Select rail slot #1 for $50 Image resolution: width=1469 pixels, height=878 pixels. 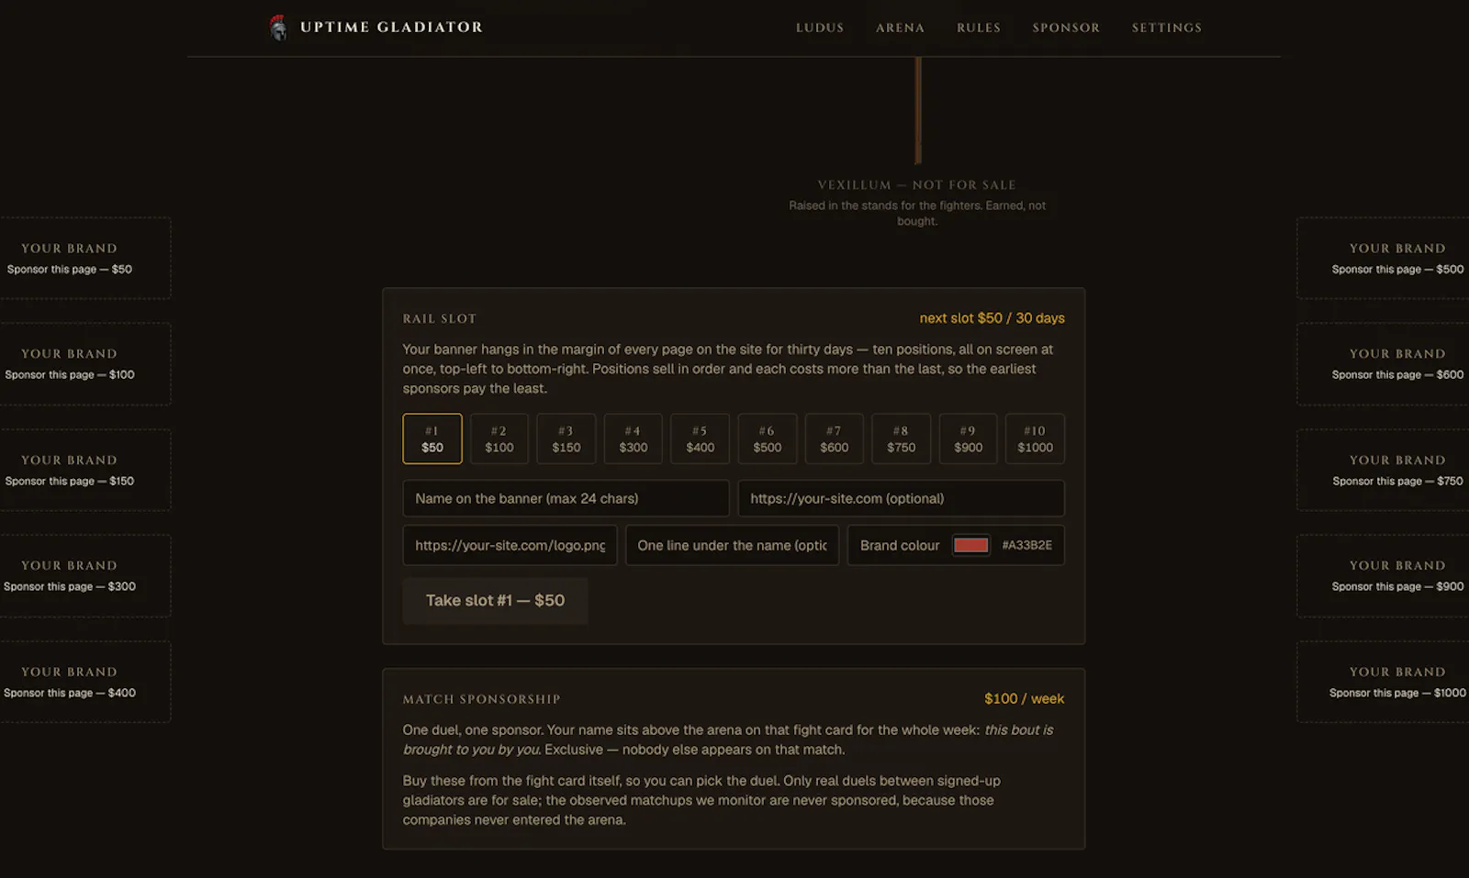tap(432, 439)
